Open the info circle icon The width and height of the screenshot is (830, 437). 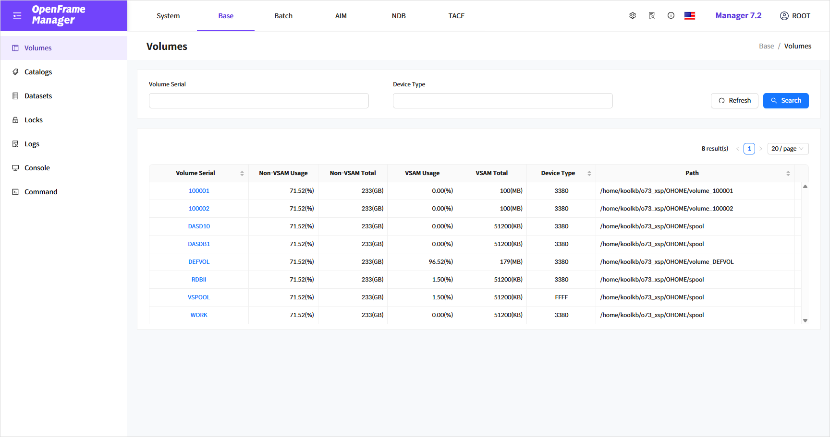[671, 16]
